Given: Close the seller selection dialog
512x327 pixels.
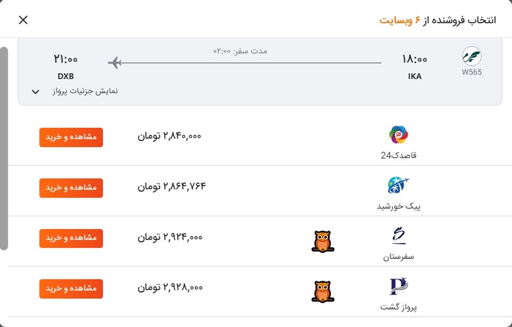Looking at the screenshot, I should (x=23, y=20).
